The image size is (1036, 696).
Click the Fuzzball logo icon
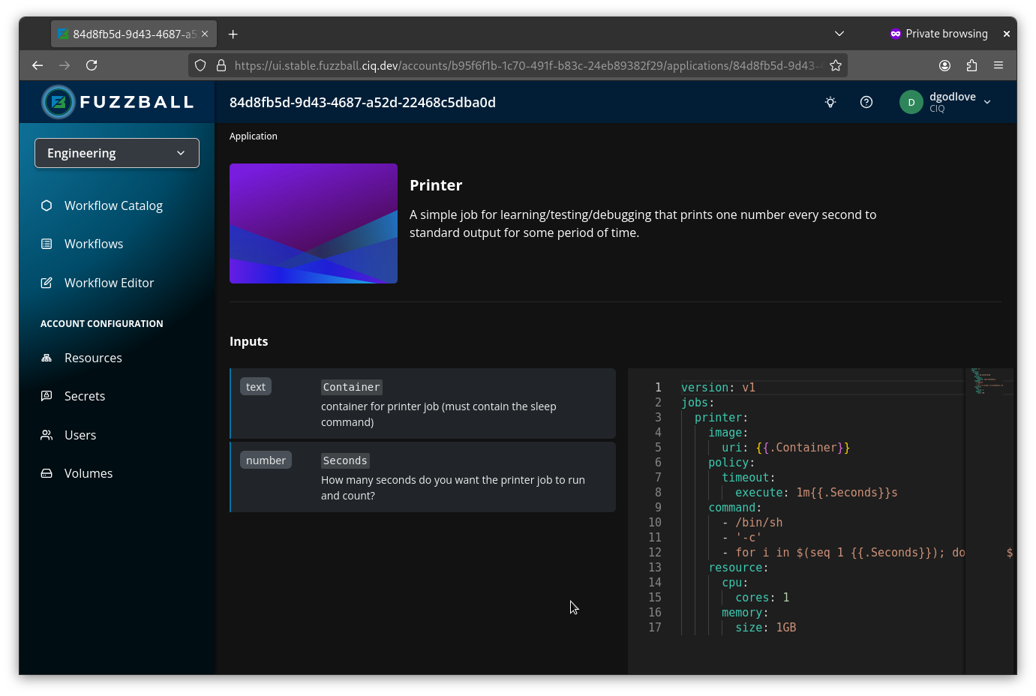click(59, 102)
